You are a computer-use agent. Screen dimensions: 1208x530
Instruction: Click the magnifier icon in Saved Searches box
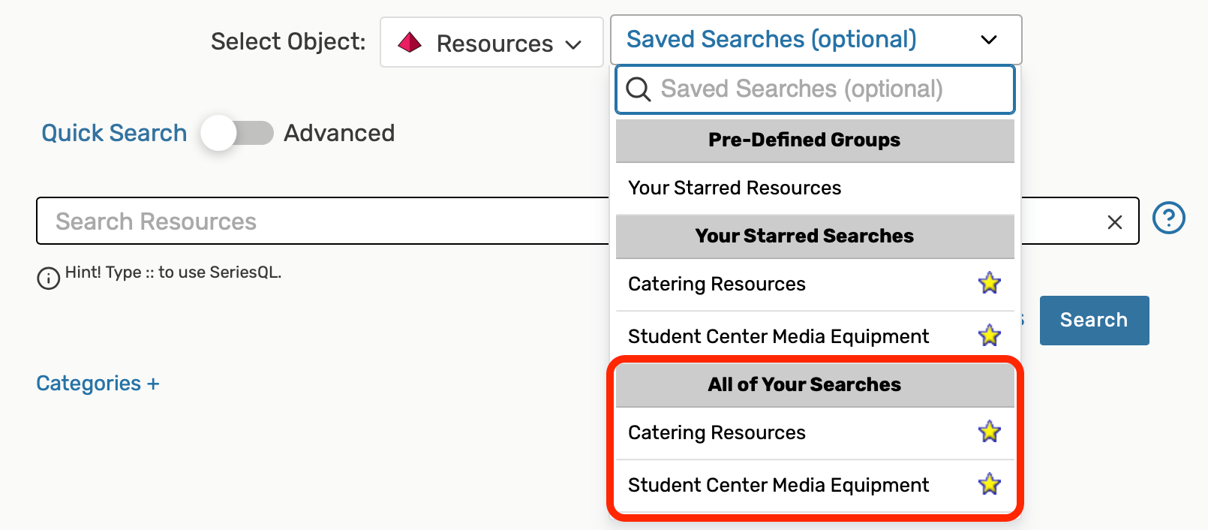coord(639,89)
